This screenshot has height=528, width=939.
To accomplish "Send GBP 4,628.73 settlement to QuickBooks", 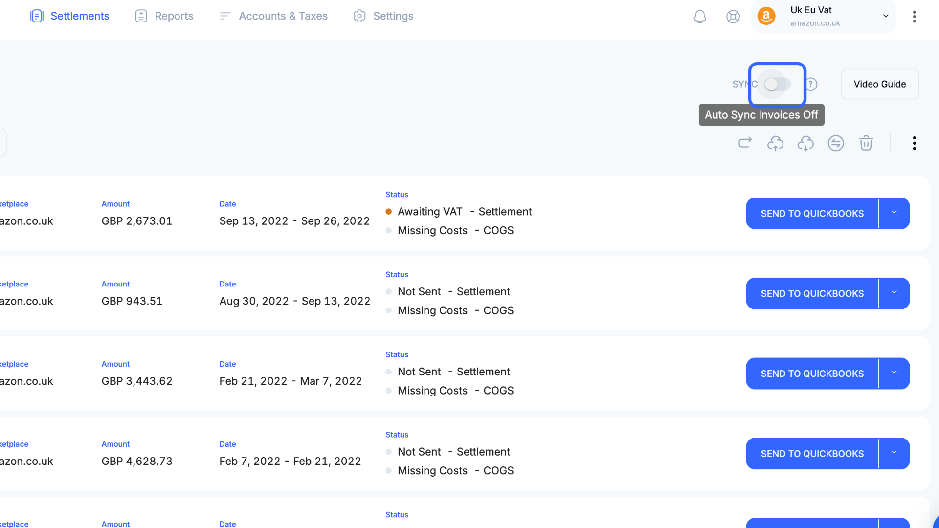I will tap(812, 454).
